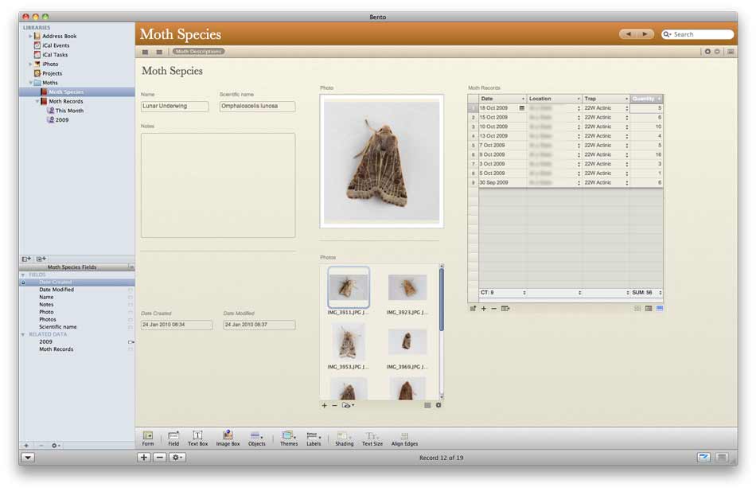Select the IMG_3953 photo thumbnail
This screenshot has height=491, width=756.
348,342
